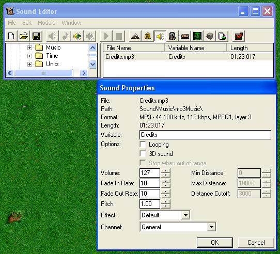This screenshot has width=280, height=254.
Task: Click the New blank page toolbar icon
Action: (x=11, y=36)
